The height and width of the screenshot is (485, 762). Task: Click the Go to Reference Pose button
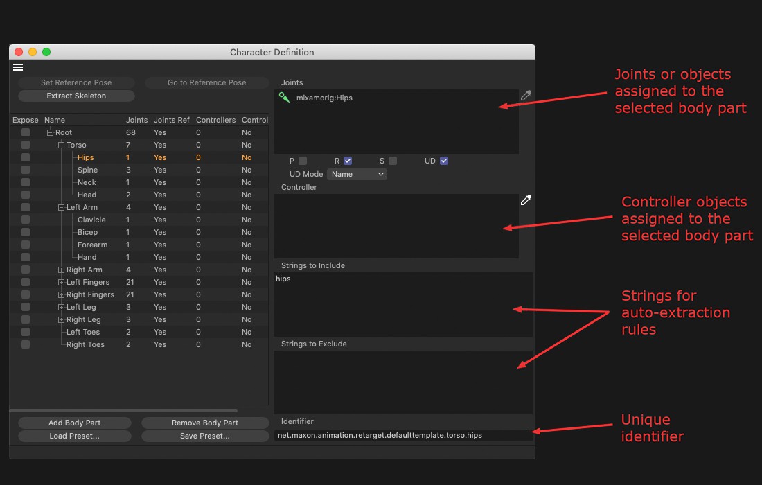click(207, 82)
